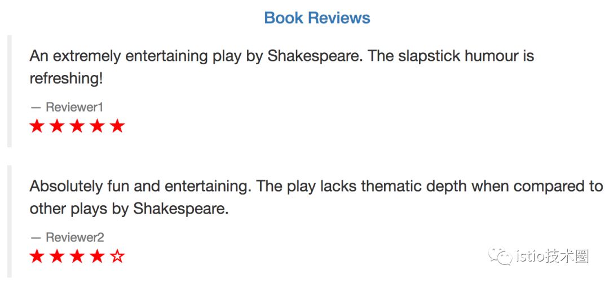
Task: Click the fifth star of Reviewer1's rating
Action: [x=117, y=126]
